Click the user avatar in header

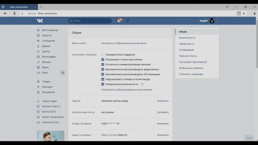(x=212, y=21)
